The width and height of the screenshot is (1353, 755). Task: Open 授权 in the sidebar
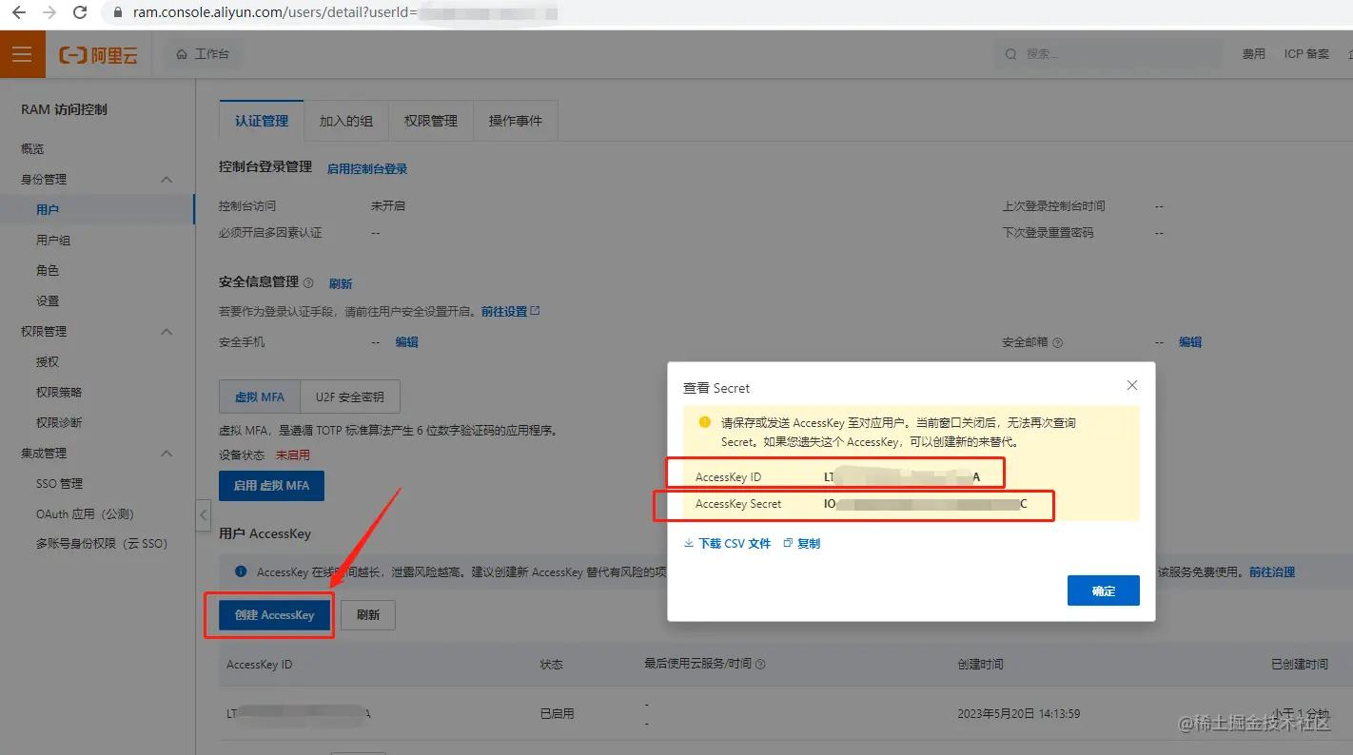(x=48, y=362)
